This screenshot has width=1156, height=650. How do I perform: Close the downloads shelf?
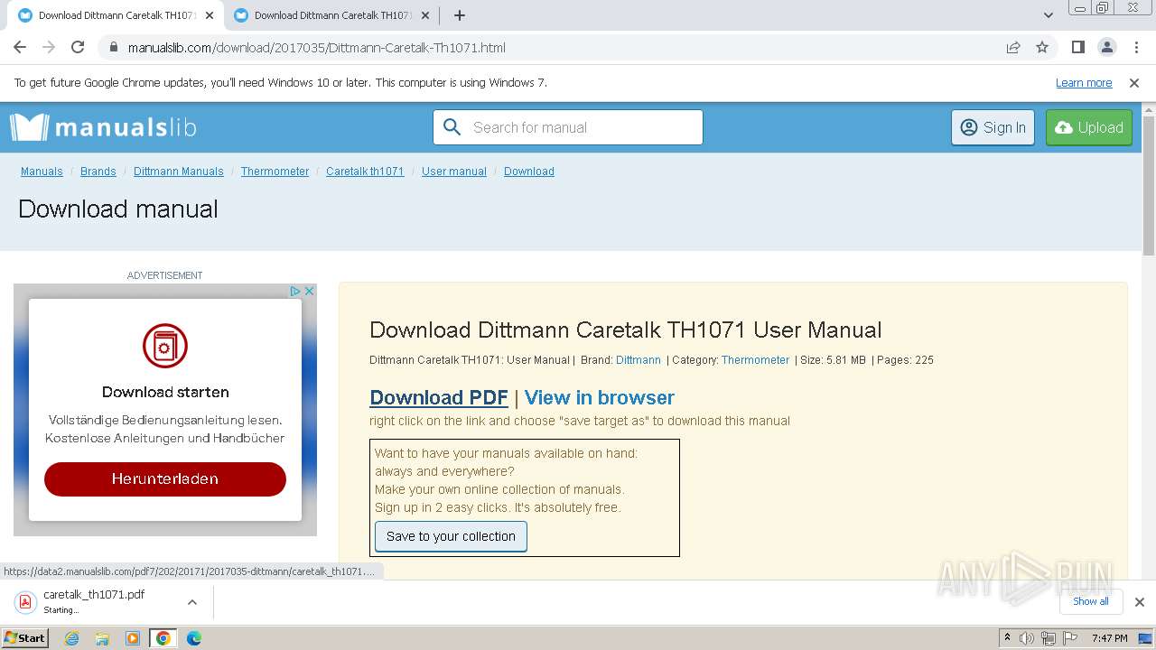click(x=1139, y=602)
